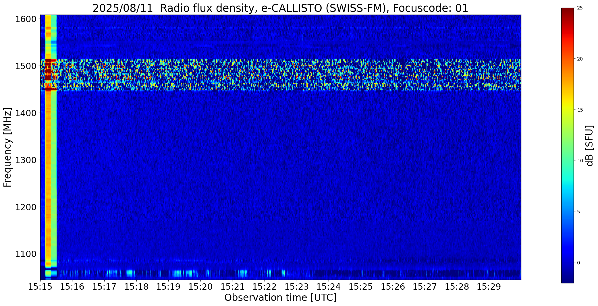This screenshot has width=598, height=306.
Task: Click the 'dB [SFU]' colorbar label
Action: pyautogui.click(x=589, y=146)
